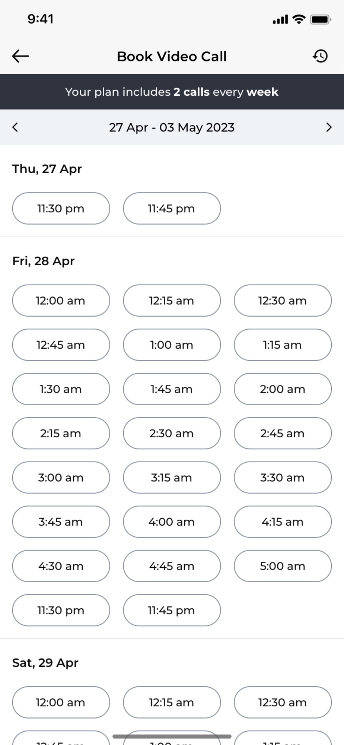Tap the week range 27 Apr - 03 May 2023
344x745 pixels.
click(172, 127)
